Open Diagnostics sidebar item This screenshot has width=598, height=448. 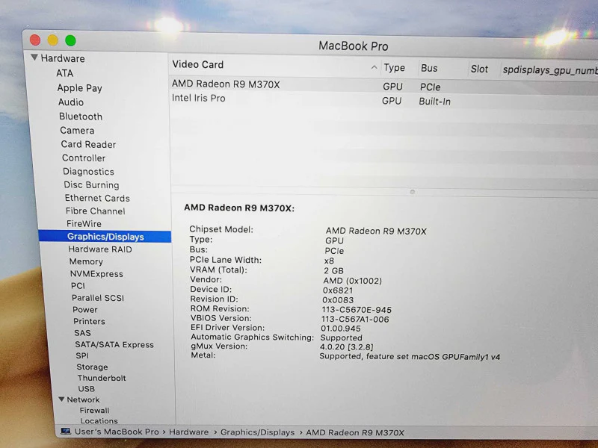pos(88,172)
